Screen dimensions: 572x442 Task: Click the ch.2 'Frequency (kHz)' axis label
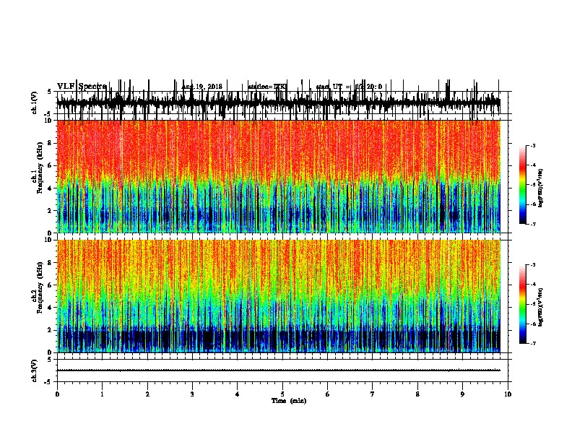click(x=40, y=287)
